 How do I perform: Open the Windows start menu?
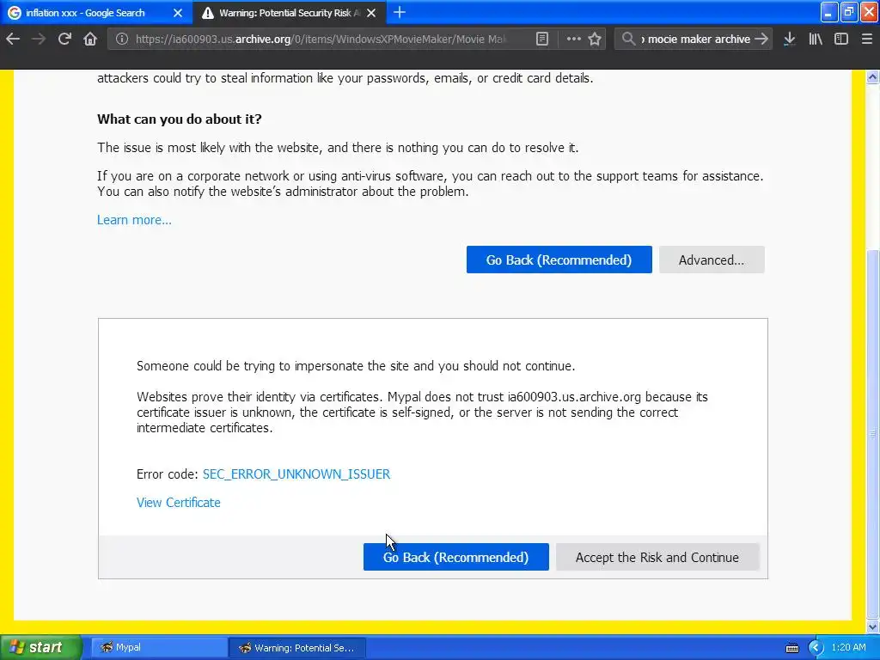pyautogui.click(x=40, y=648)
